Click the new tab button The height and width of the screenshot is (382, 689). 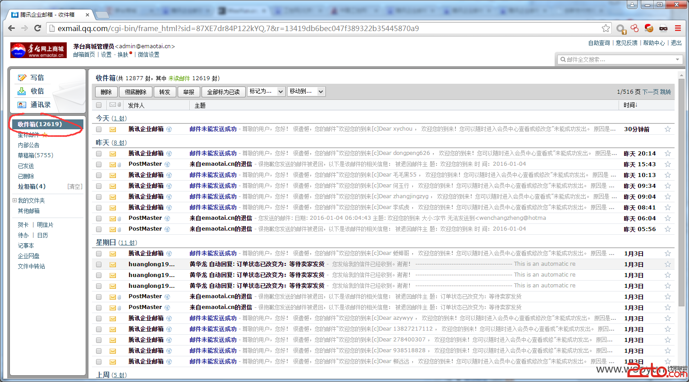[102, 14]
